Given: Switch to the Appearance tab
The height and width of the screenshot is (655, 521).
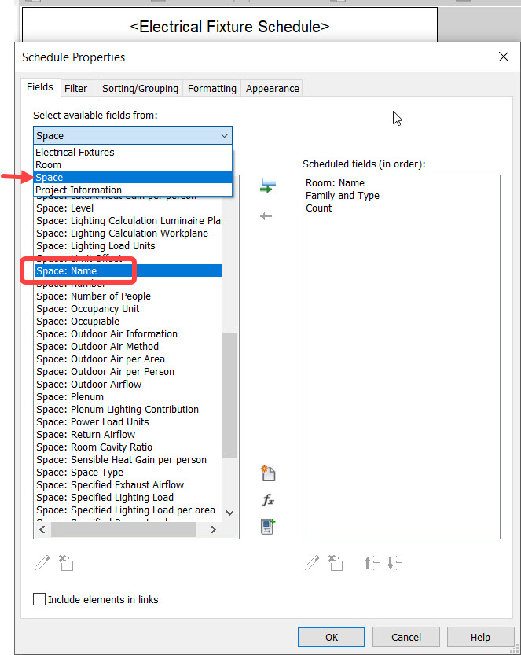Looking at the screenshot, I should click(271, 88).
